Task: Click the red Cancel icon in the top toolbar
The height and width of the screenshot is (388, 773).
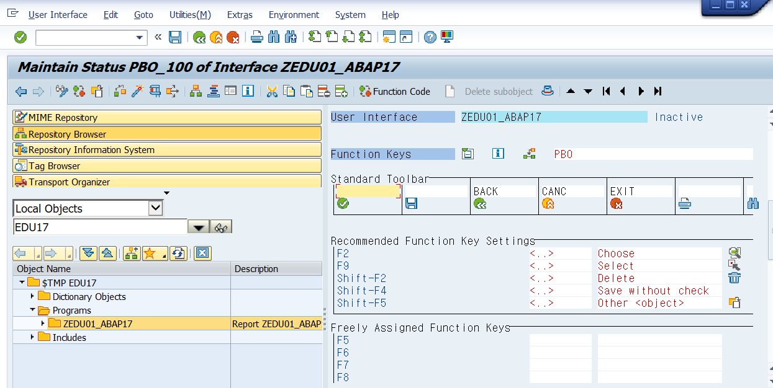Action: coord(233,38)
